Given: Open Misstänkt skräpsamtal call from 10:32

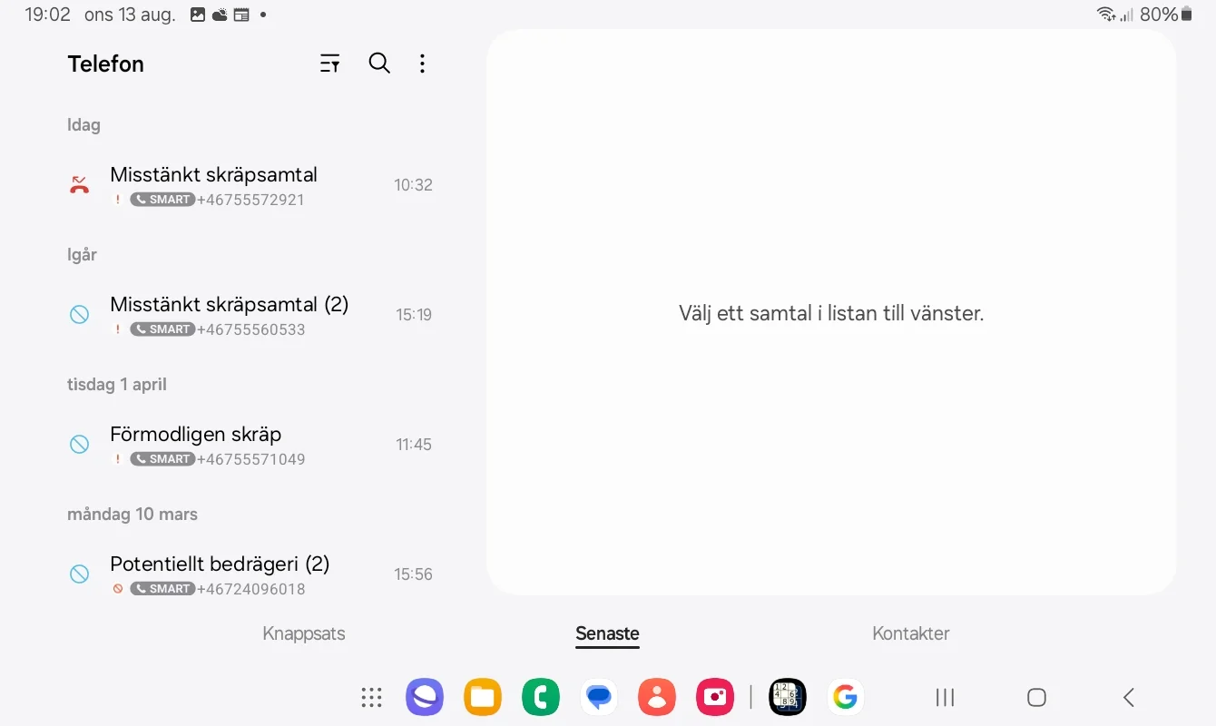Looking at the screenshot, I should [250, 185].
